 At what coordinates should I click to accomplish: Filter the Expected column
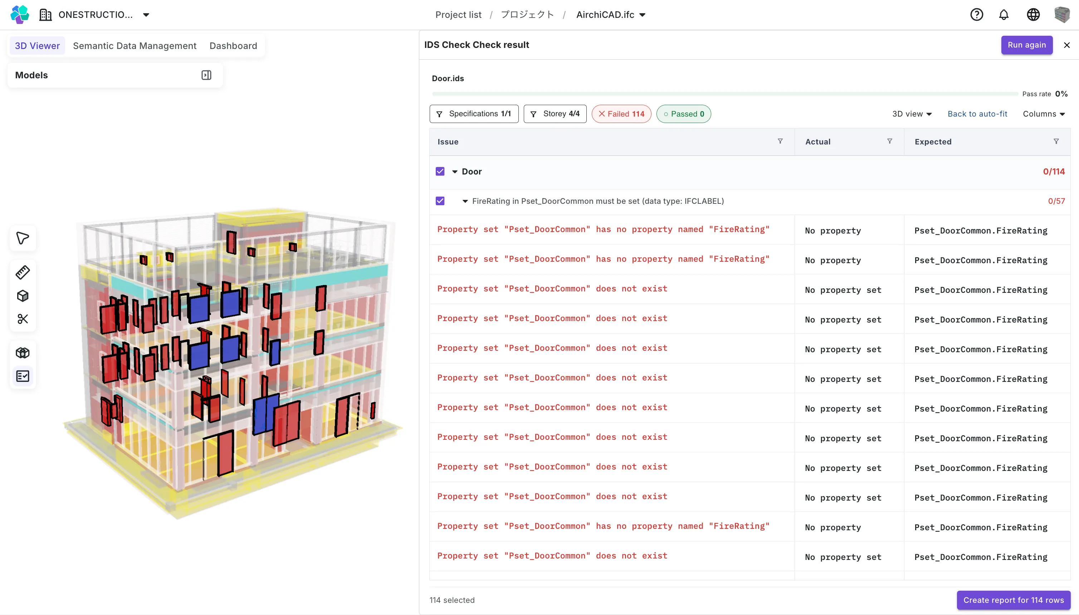pos(1056,142)
